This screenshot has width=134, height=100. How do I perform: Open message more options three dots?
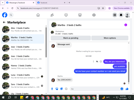click(x=93, y=62)
